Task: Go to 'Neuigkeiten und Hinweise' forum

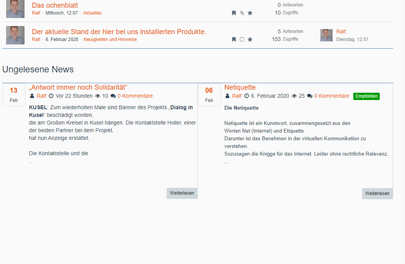Action: 110,39
